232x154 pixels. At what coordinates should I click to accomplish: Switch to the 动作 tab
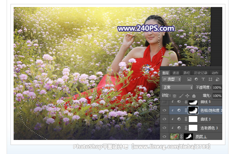point(215,73)
